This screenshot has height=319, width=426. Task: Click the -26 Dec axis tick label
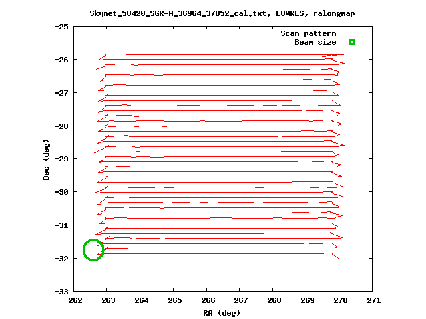[x=61, y=60]
